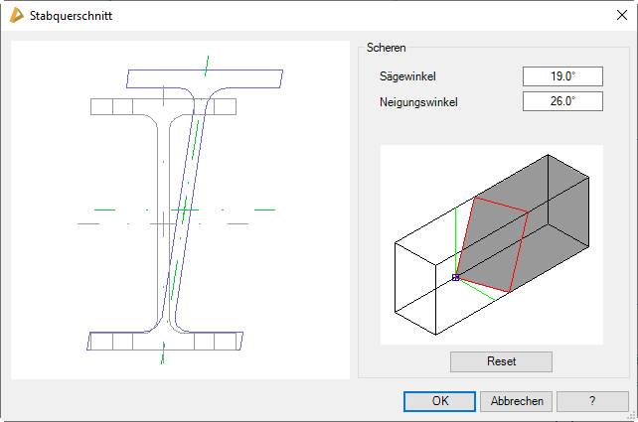Click the unshaded wireframe box end in preview
Viewport: 638px width, 422px height.
click(415, 286)
